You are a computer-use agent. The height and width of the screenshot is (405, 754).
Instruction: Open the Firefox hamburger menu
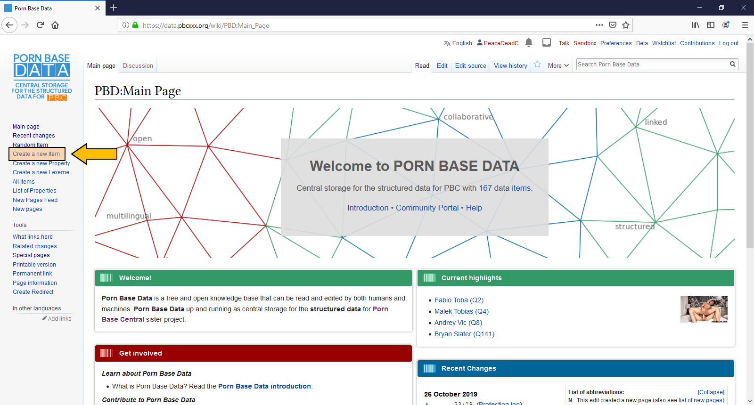tap(745, 25)
